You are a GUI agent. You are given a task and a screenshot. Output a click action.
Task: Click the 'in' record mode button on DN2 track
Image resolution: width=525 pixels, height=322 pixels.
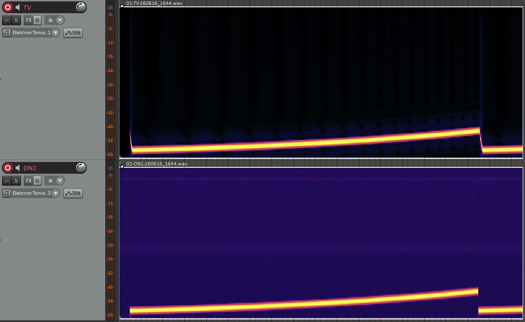[50, 181]
